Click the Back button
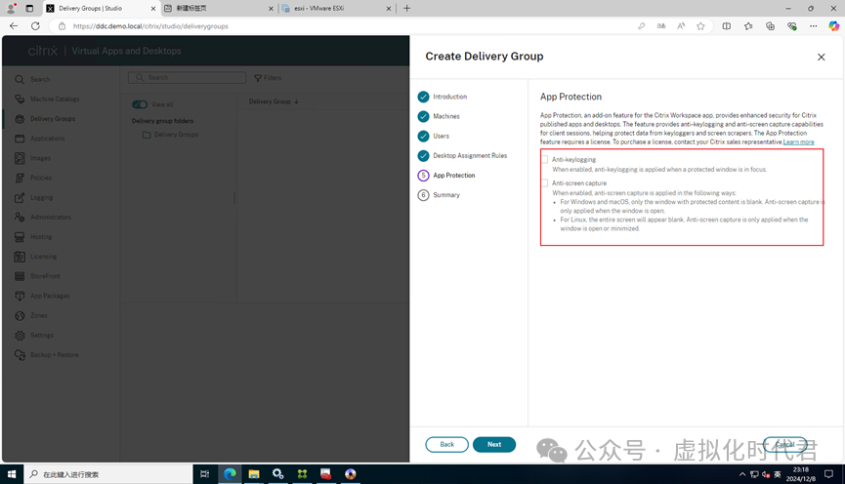The width and height of the screenshot is (845, 484). coord(446,445)
